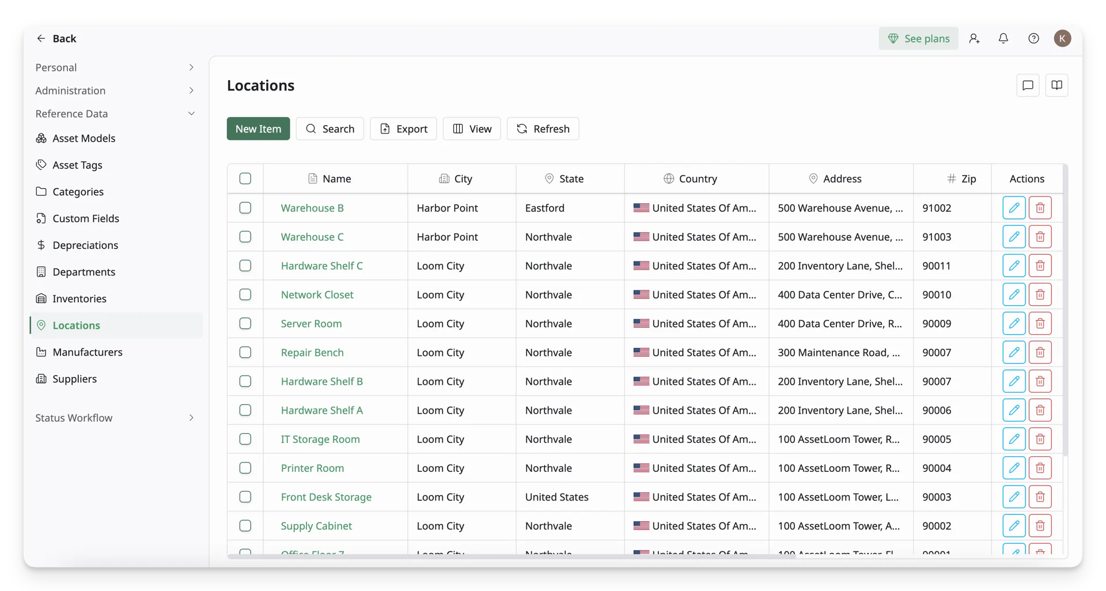This screenshot has width=1106, height=591.
Task: Select the Server Room row checkbox
Action: click(x=245, y=323)
